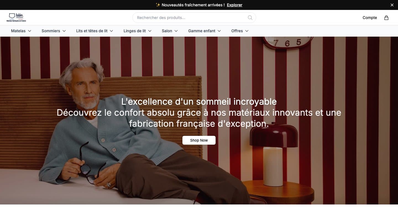Open the Salon dropdown menu

click(x=170, y=31)
